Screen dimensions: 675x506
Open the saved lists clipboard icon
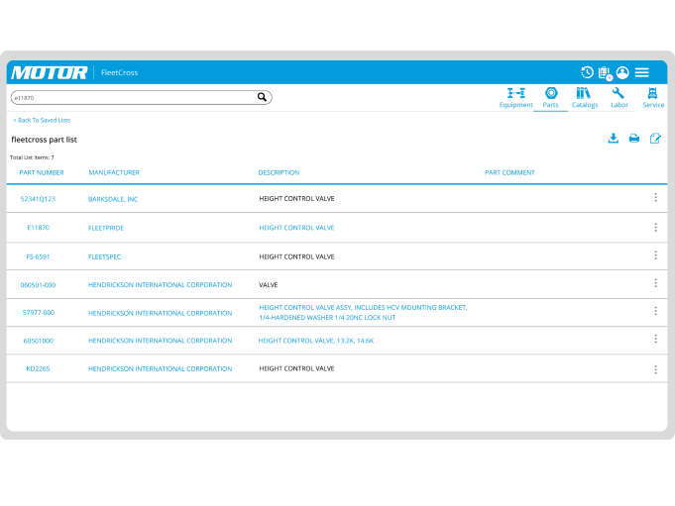tap(605, 72)
